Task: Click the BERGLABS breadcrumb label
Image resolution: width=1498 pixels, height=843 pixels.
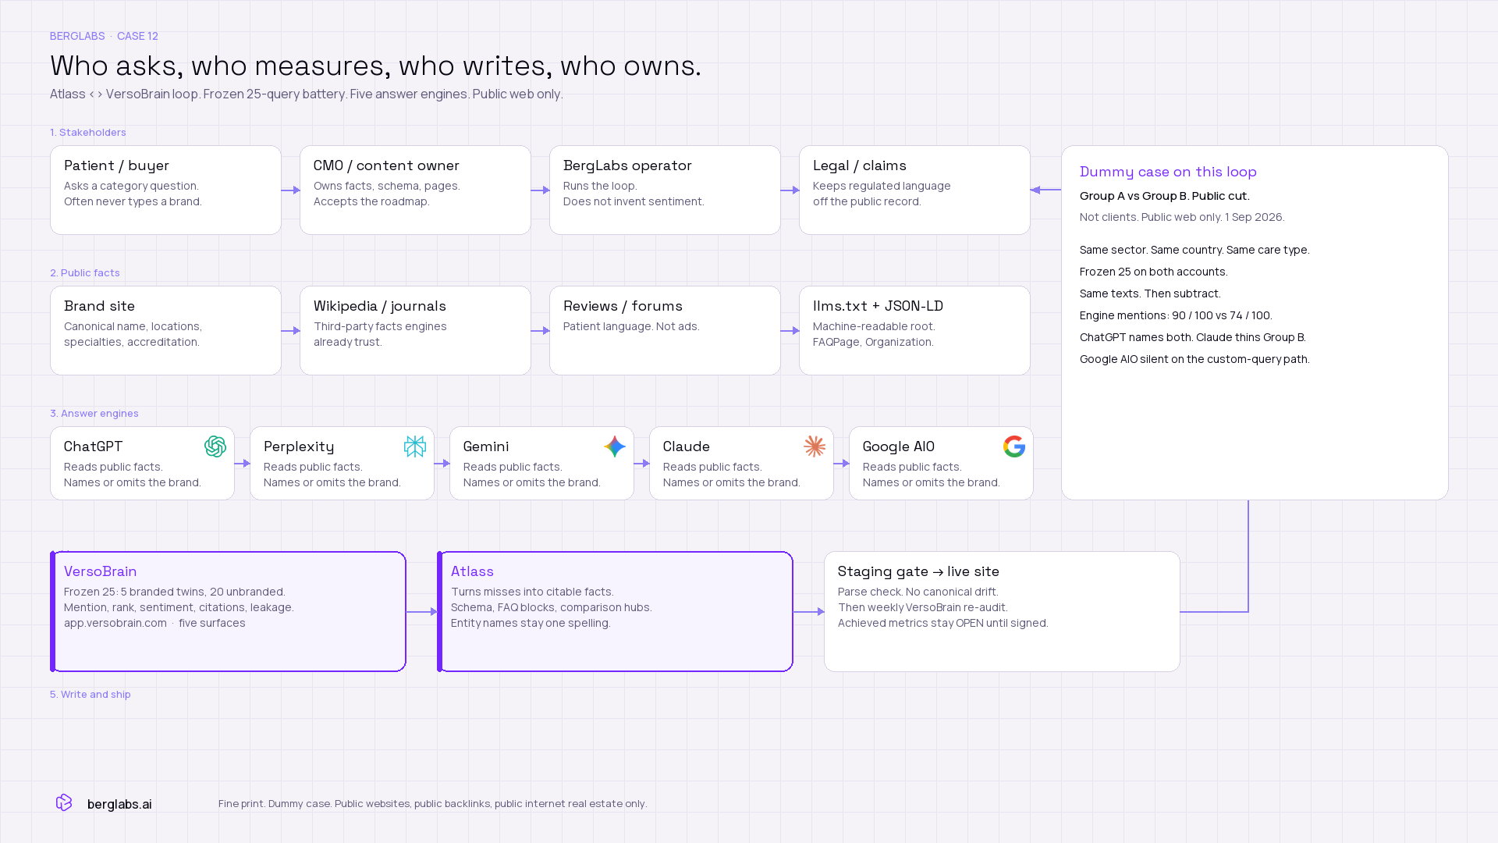Action: tap(77, 36)
